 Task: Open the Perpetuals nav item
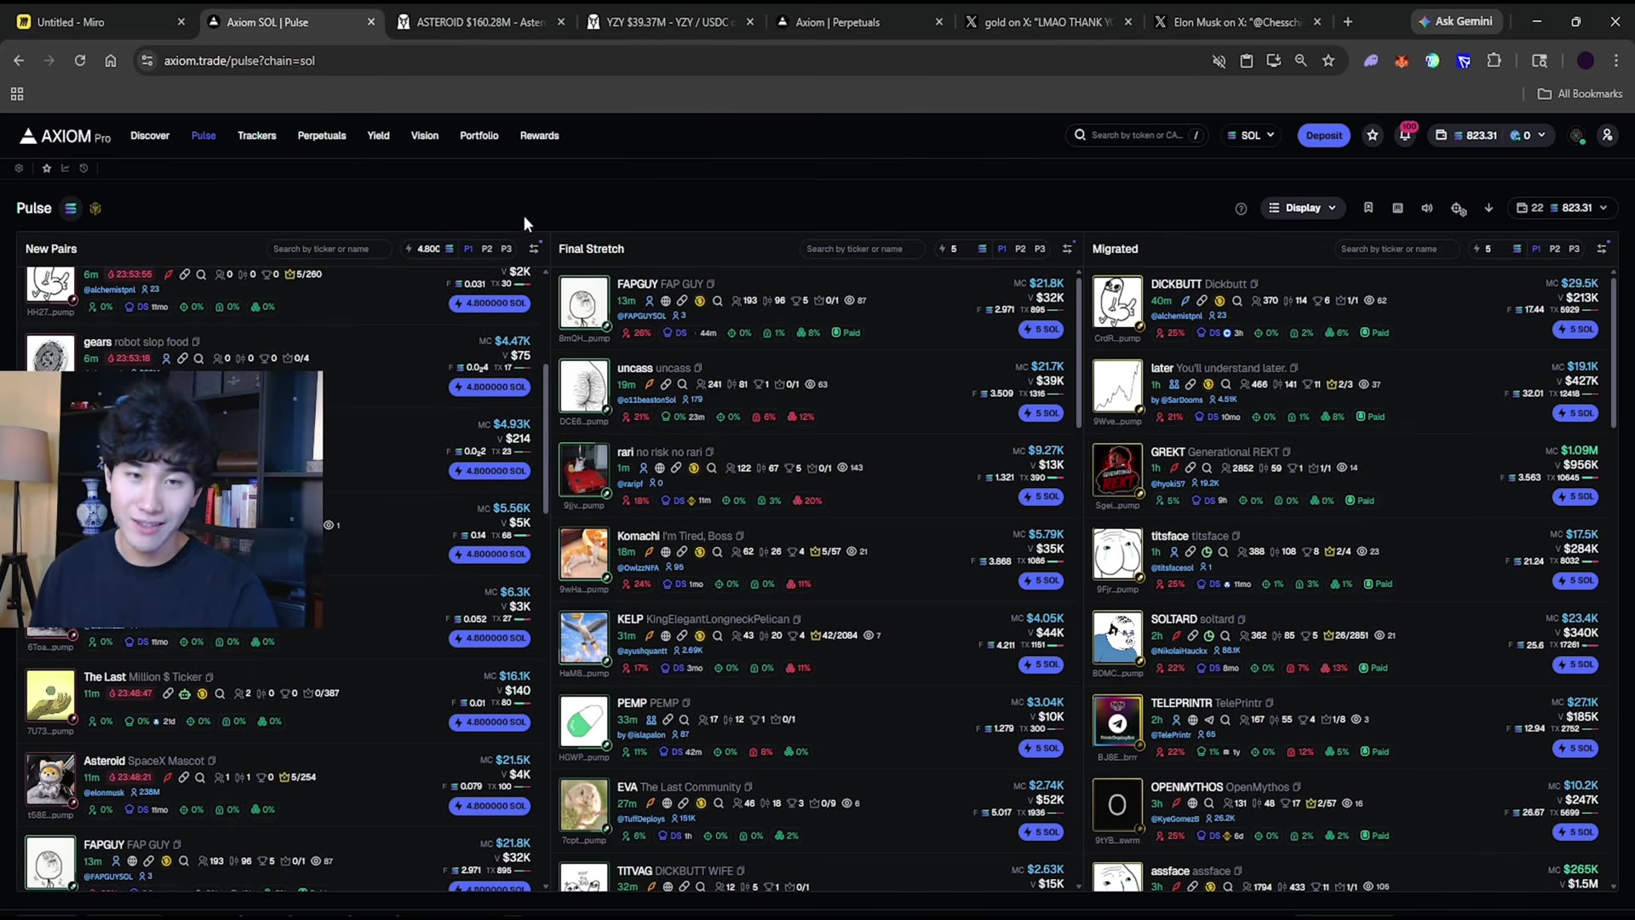pos(322,135)
